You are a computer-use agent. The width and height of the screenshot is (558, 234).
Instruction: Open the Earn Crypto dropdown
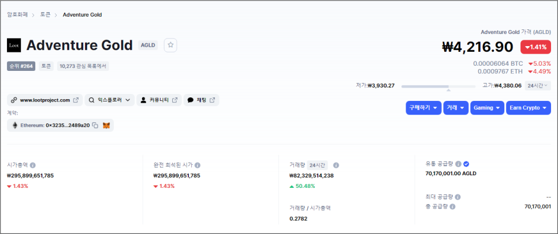click(528, 108)
